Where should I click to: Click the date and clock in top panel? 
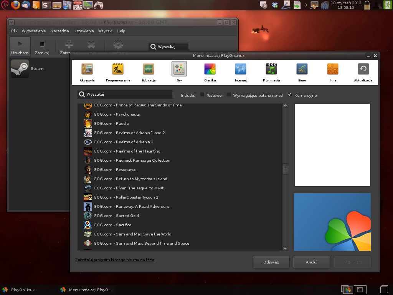(346, 5)
